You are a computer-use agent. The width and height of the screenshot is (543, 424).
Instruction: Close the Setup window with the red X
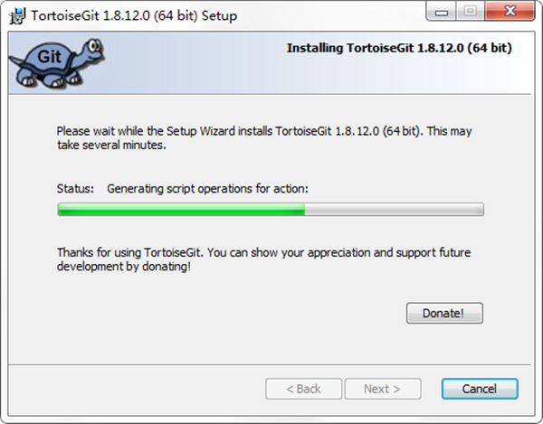pos(510,11)
